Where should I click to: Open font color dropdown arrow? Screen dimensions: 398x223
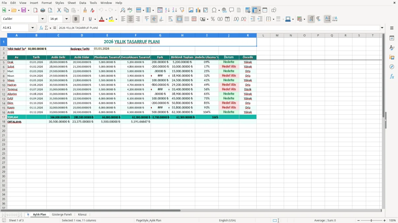(106, 19)
